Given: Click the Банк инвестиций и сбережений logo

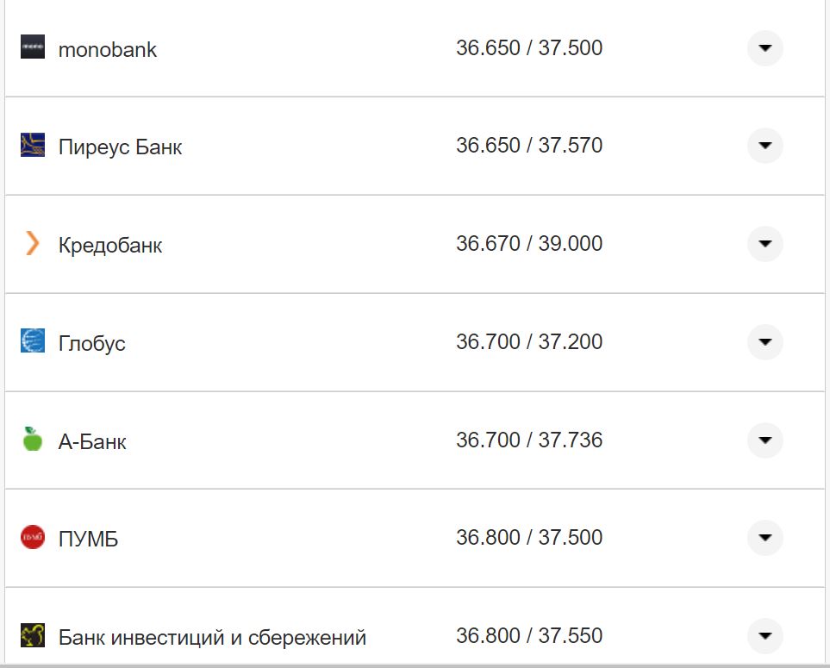Looking at the screenshot, I should 33,636.
